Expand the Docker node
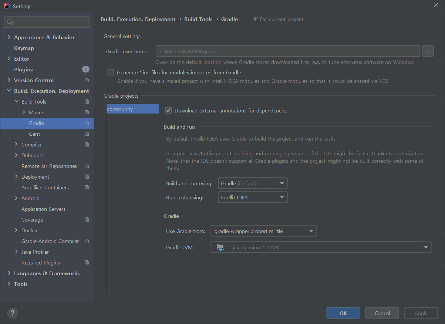The width and height of the screenshot is (445, 324). coord(16,230)
